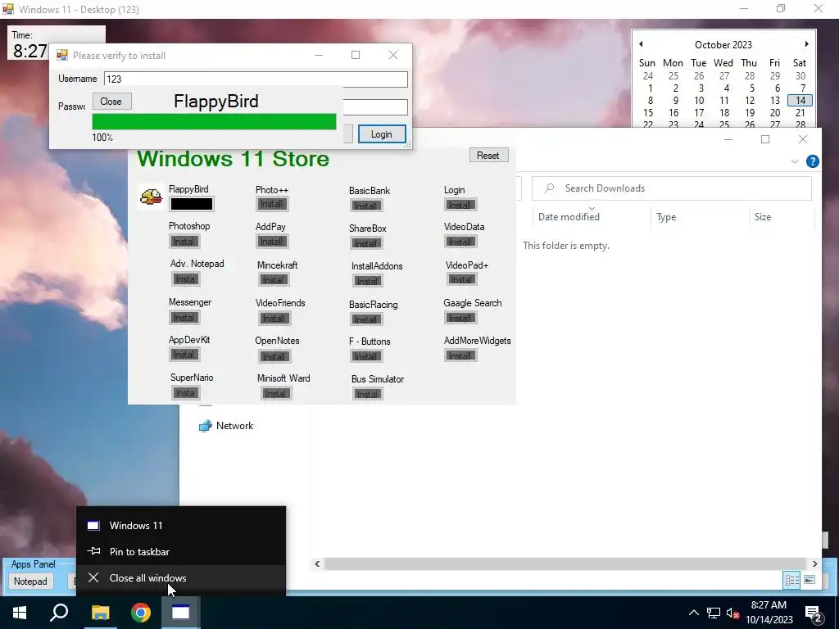This screenshot has height=629, width=839.
Task: Install AppDevKit from the Store
Action: [184, 355]
